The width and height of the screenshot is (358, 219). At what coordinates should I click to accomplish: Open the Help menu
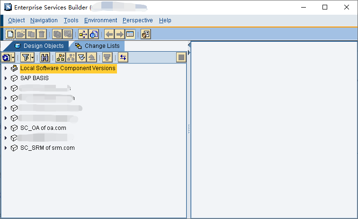tap(165, 20)
